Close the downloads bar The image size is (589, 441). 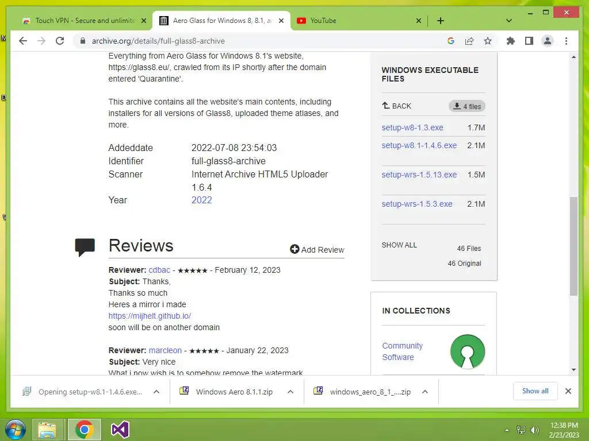coord(568,391)
